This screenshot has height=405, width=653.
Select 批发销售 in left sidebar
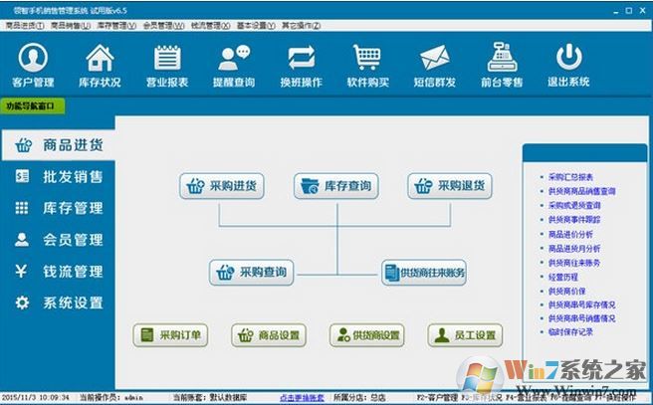59,176
